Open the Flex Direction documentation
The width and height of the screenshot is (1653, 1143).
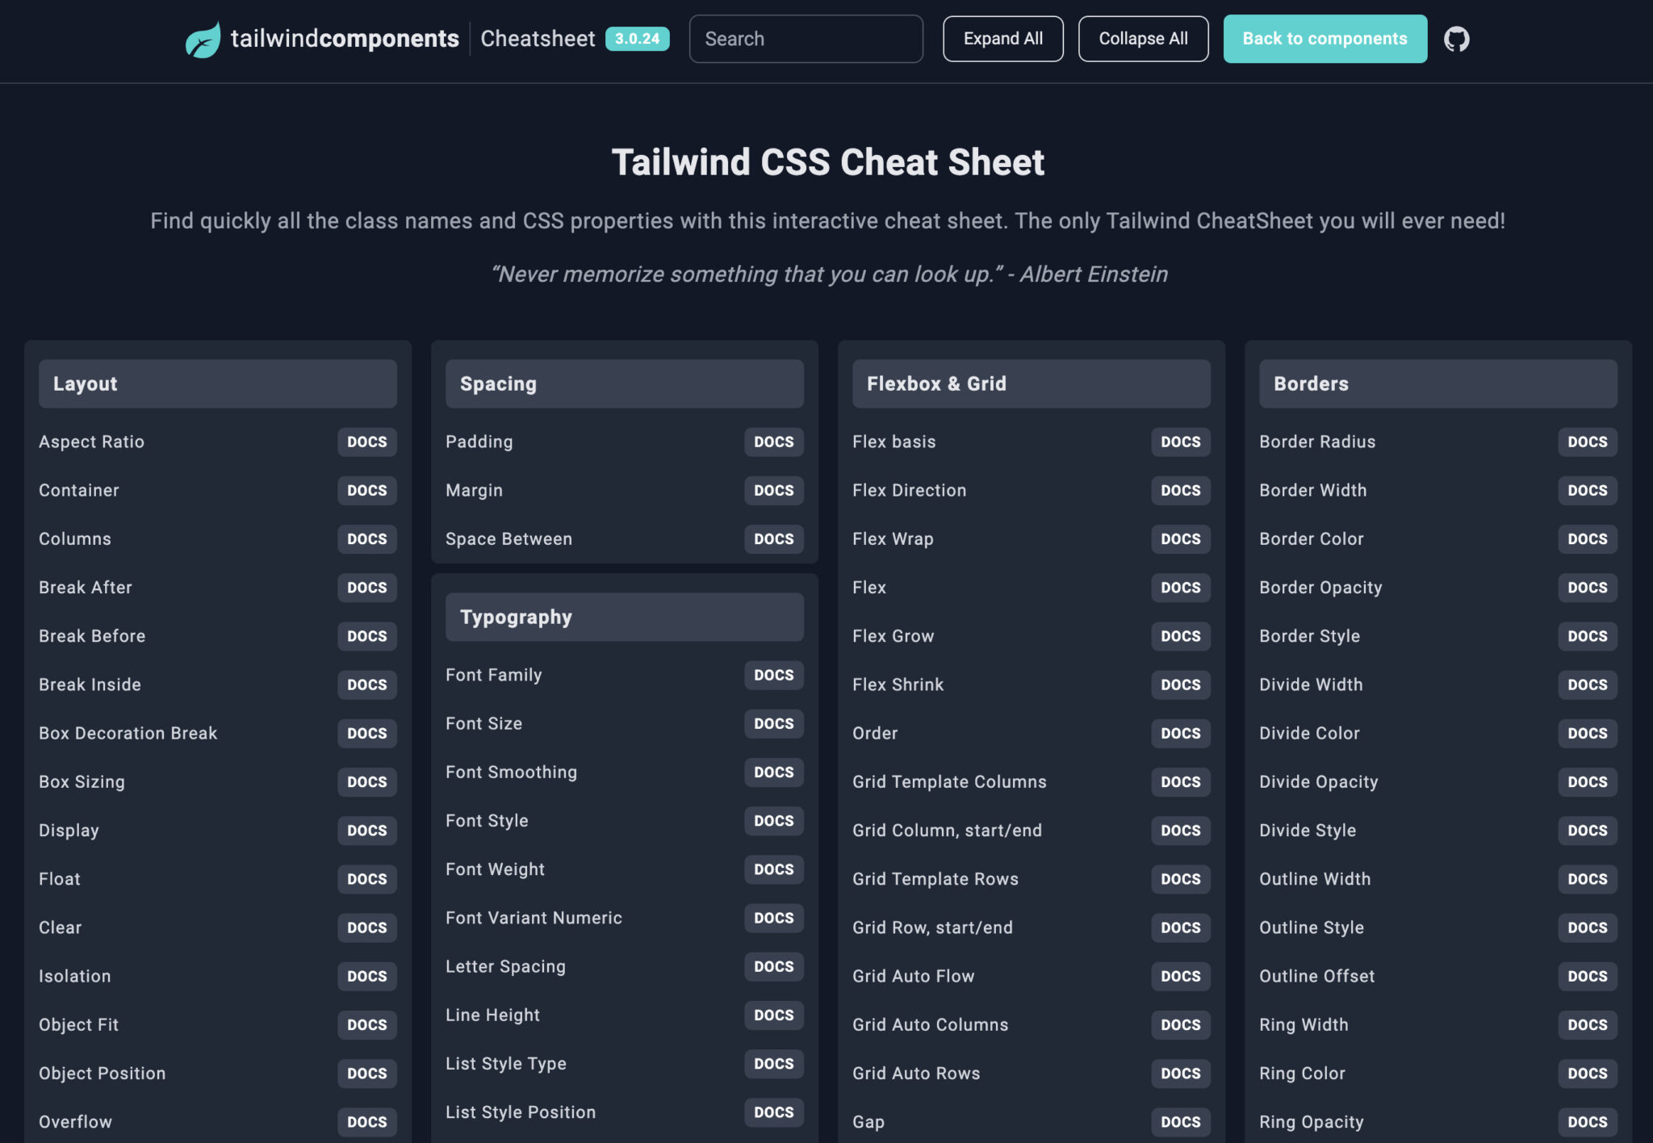[1180, 490]
